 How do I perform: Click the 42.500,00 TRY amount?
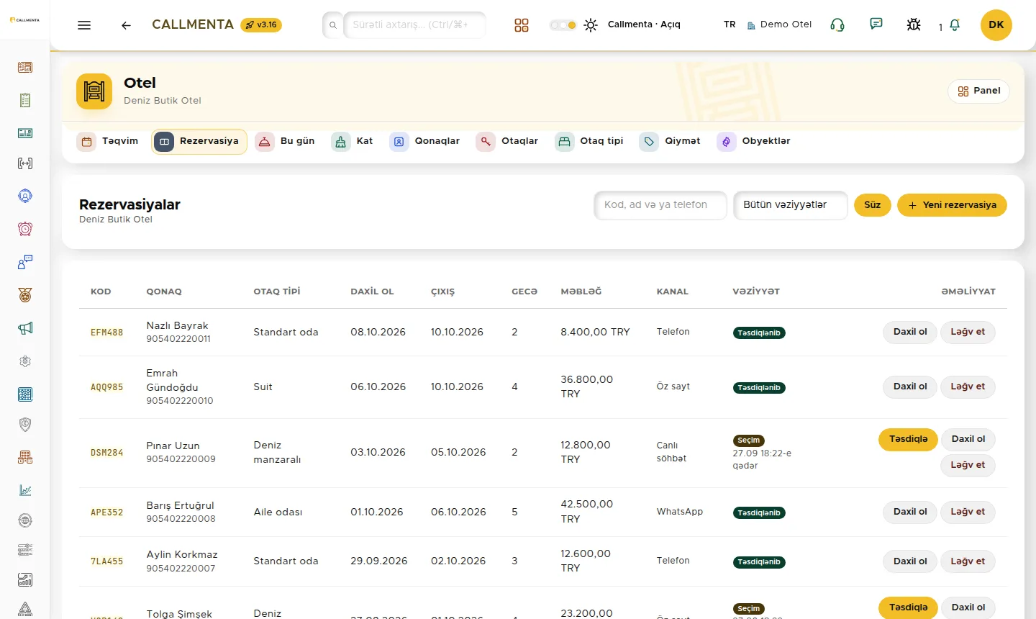(586, 512)
